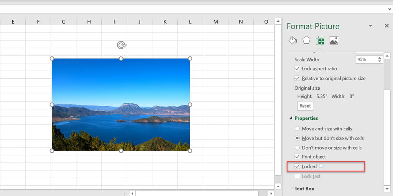Screen dimensions: 393x196
Task: Open the Fill & Line tab icon
Action: tap(293, 41)
